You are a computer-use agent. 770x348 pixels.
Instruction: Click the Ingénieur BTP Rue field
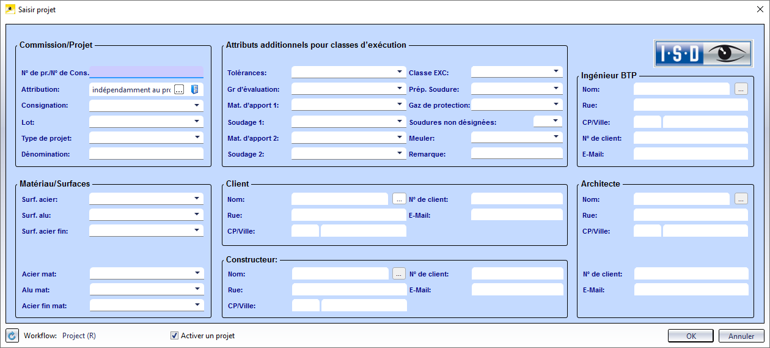pos(691,105)
